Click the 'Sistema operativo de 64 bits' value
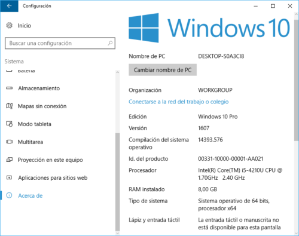The image size is (299, 236). pyautogui.click(x=234, y=205)
